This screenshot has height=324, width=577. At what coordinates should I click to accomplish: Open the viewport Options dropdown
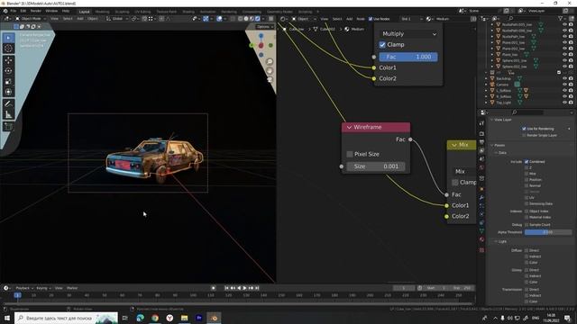click(x=264, y=26)
